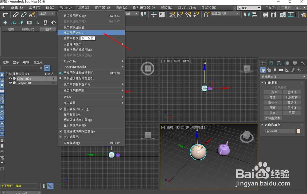Toggle visibility eye of Sphere001
Image resolution: width=307 pixels, height=194 pixels.
(10, 78)
